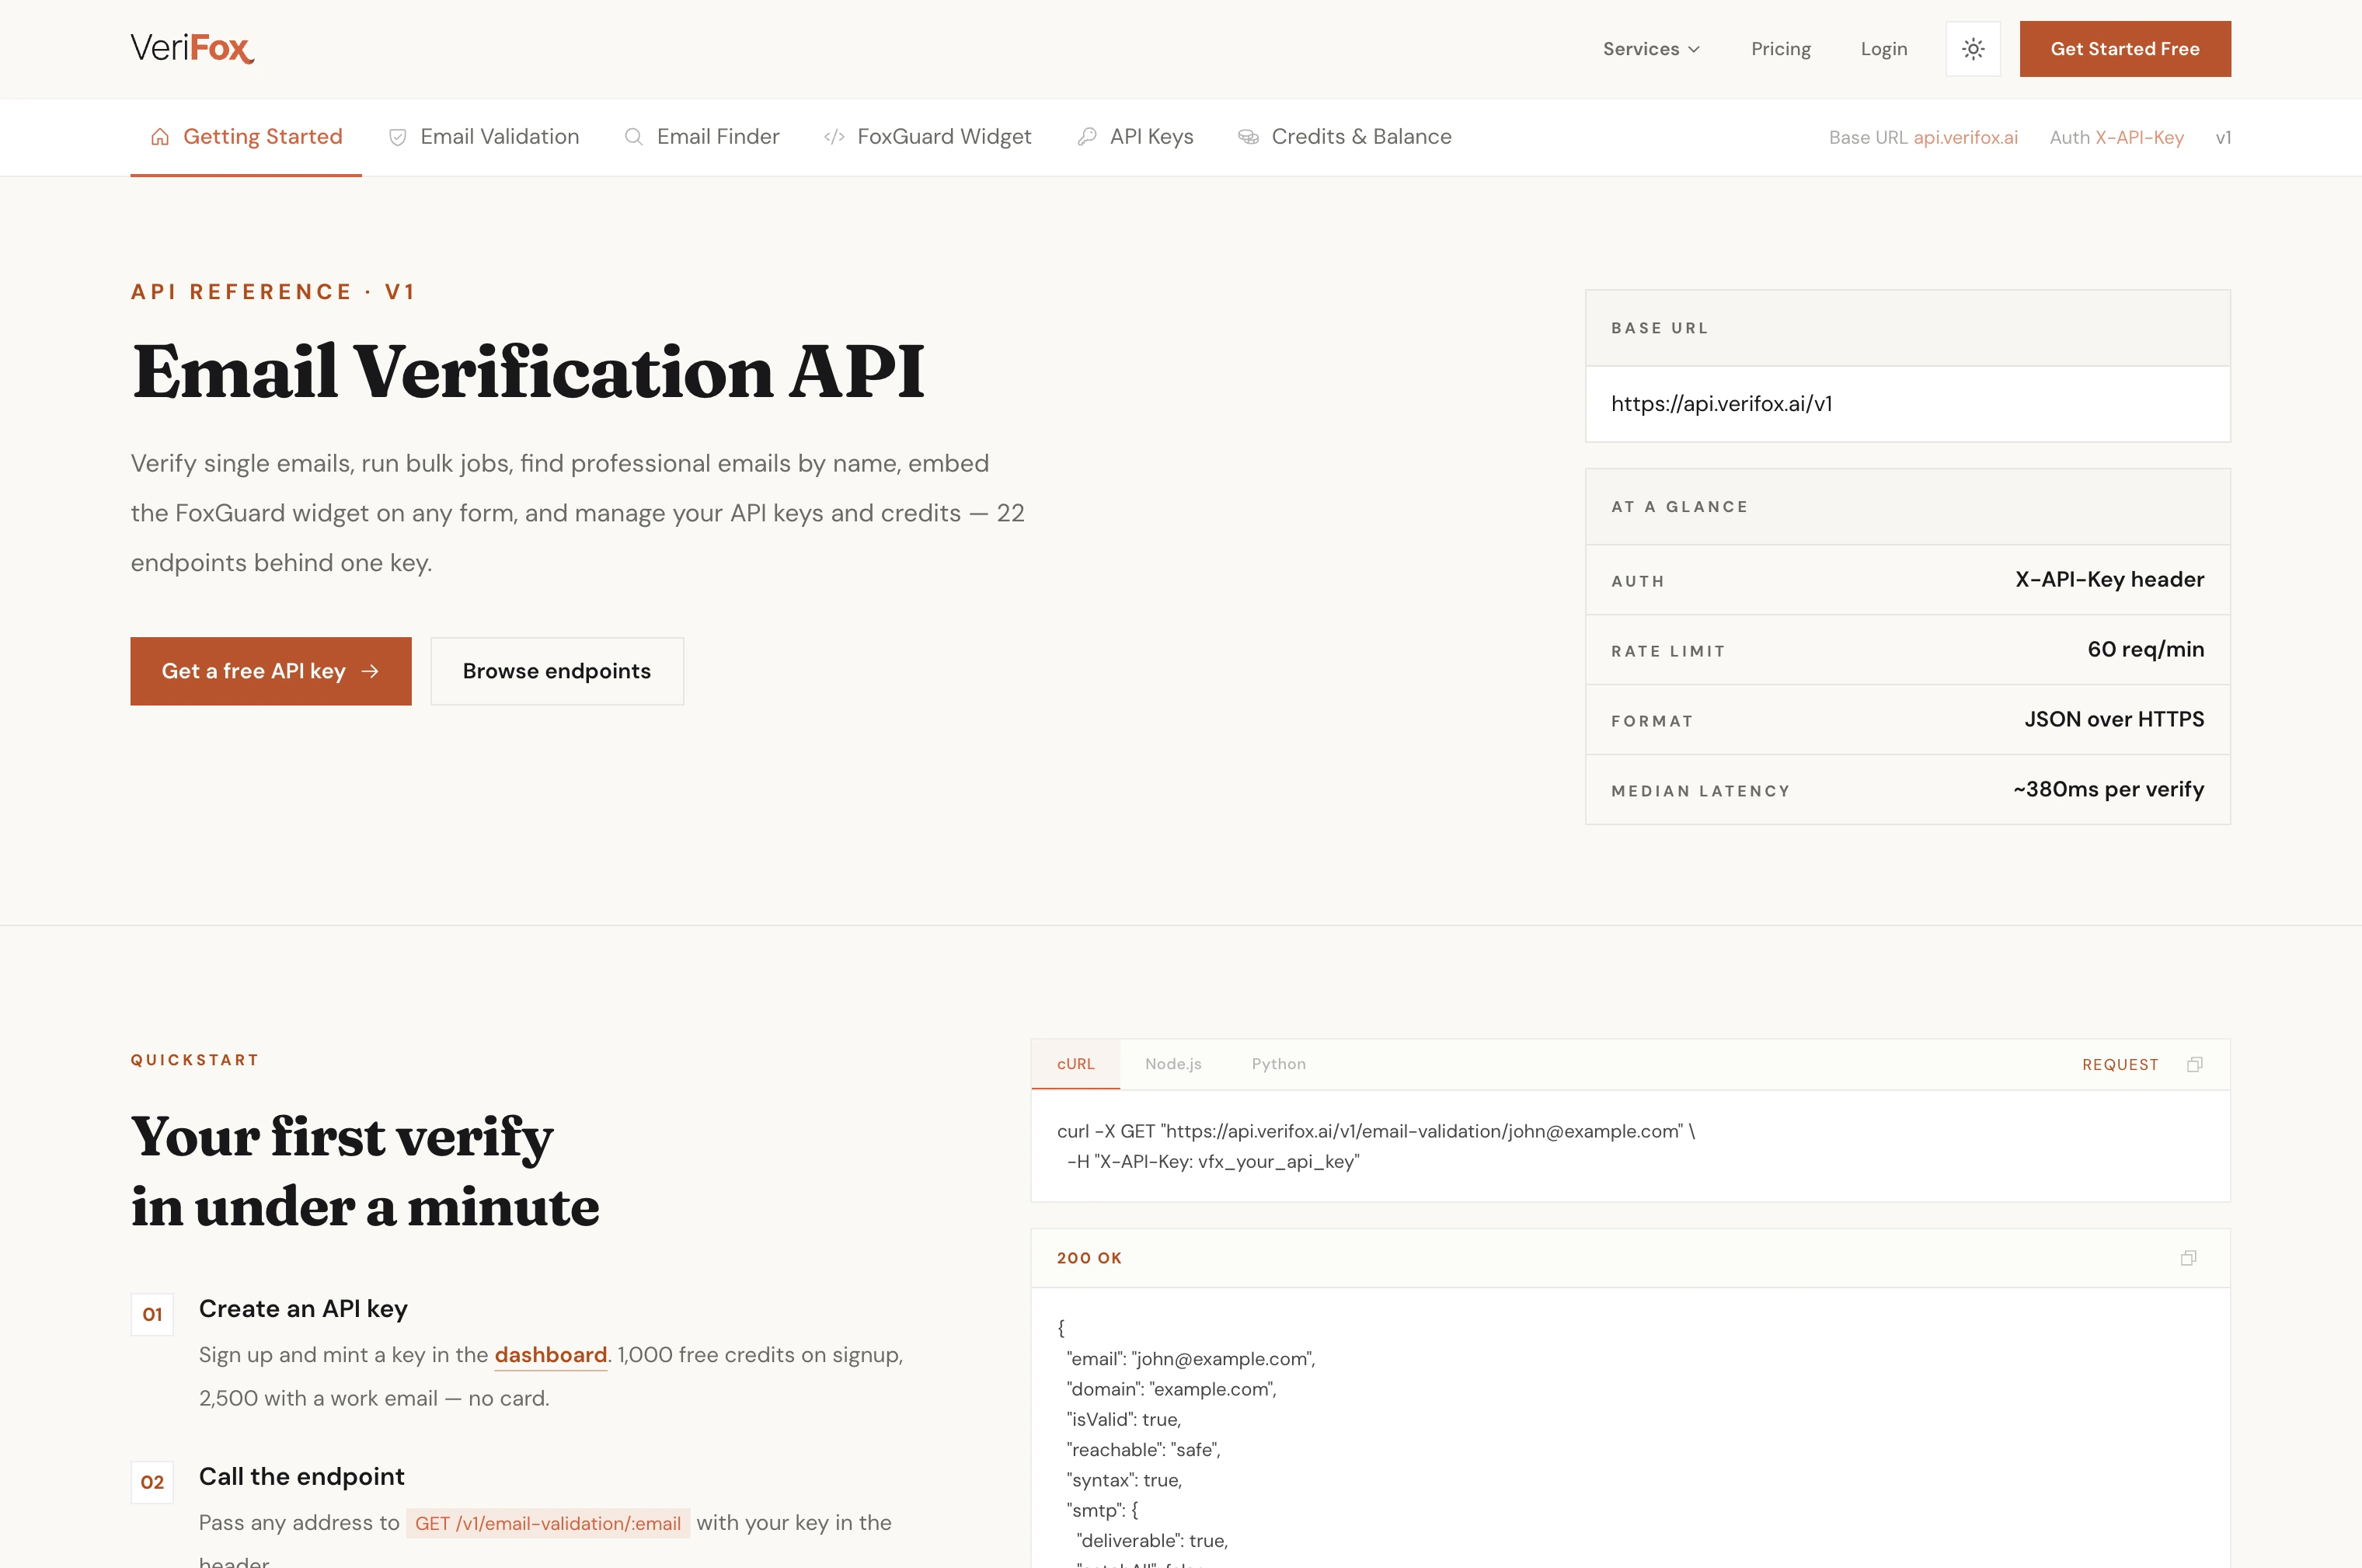Click the code brackets icon beside FoxGuard Widget
2362x1568 pixels.
click(834, 137)
